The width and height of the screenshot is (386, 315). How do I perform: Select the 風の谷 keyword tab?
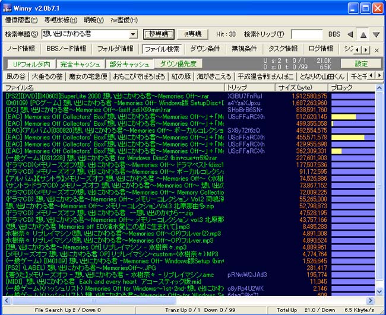point(16,77)
